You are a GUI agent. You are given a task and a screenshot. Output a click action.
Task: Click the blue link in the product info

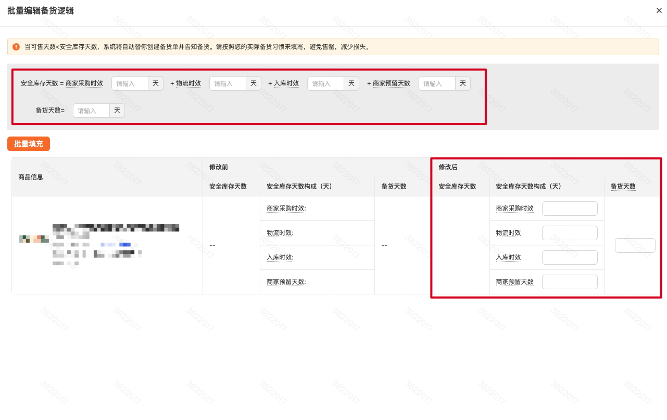coord(125,243)
